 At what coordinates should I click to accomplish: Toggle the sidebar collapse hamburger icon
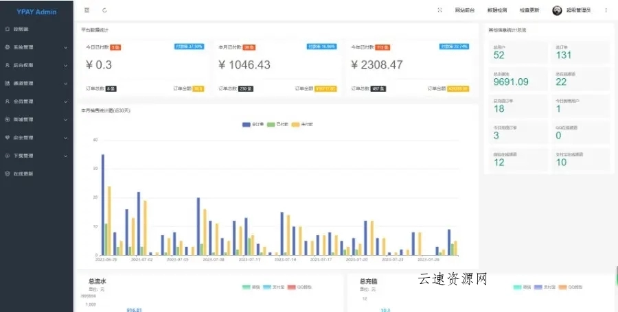pyautogui.click(x=87, y=10)
